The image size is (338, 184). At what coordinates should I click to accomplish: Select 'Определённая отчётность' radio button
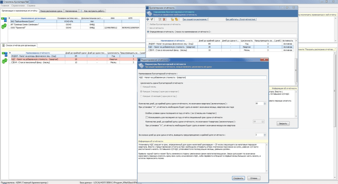(148, 31)
